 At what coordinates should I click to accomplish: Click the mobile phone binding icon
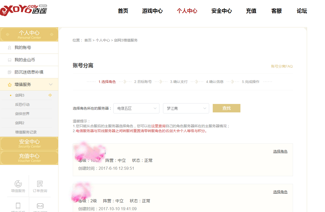(18, 206)
